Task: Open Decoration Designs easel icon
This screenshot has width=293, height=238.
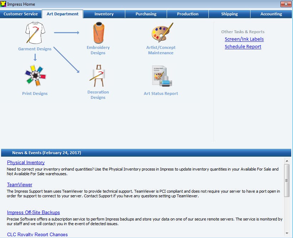Action: click(98, 76)
